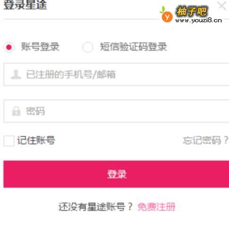Switch to 短信验证码登录 via its label
Screen dimensions: 229x227
(x=133, y=47)
